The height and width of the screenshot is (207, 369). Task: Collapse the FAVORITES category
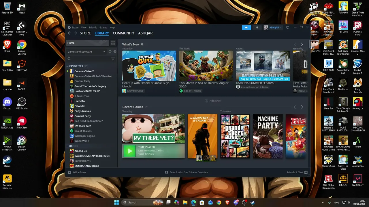tap(67, 66)
